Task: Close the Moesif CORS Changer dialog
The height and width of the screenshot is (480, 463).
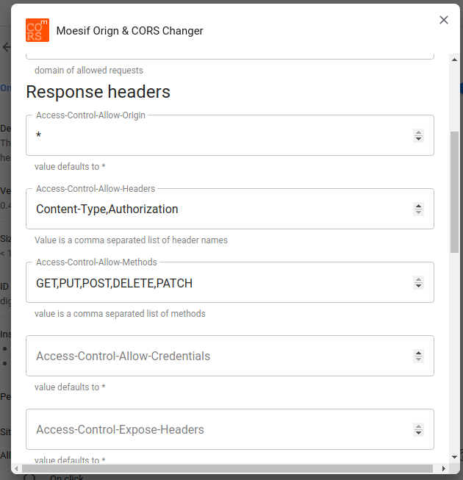Action: (x=444, y=21)
